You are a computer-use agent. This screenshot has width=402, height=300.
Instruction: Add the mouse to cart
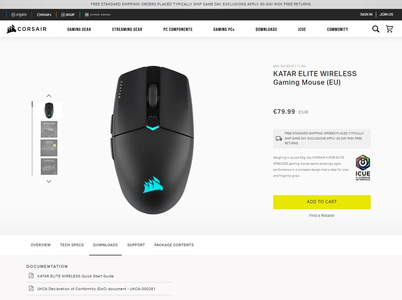pyautogui.click(x=322, y=202)
